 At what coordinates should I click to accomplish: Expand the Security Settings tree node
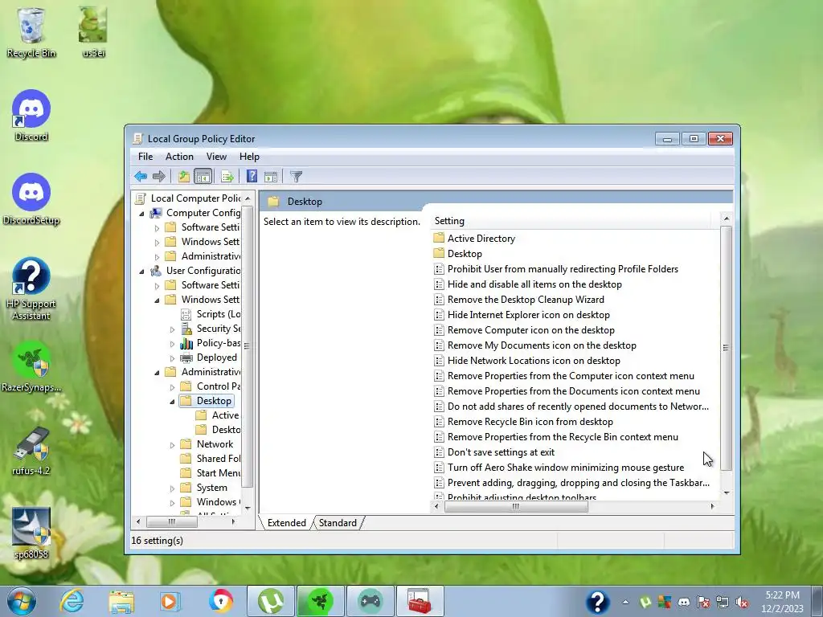tap(172, 329)
